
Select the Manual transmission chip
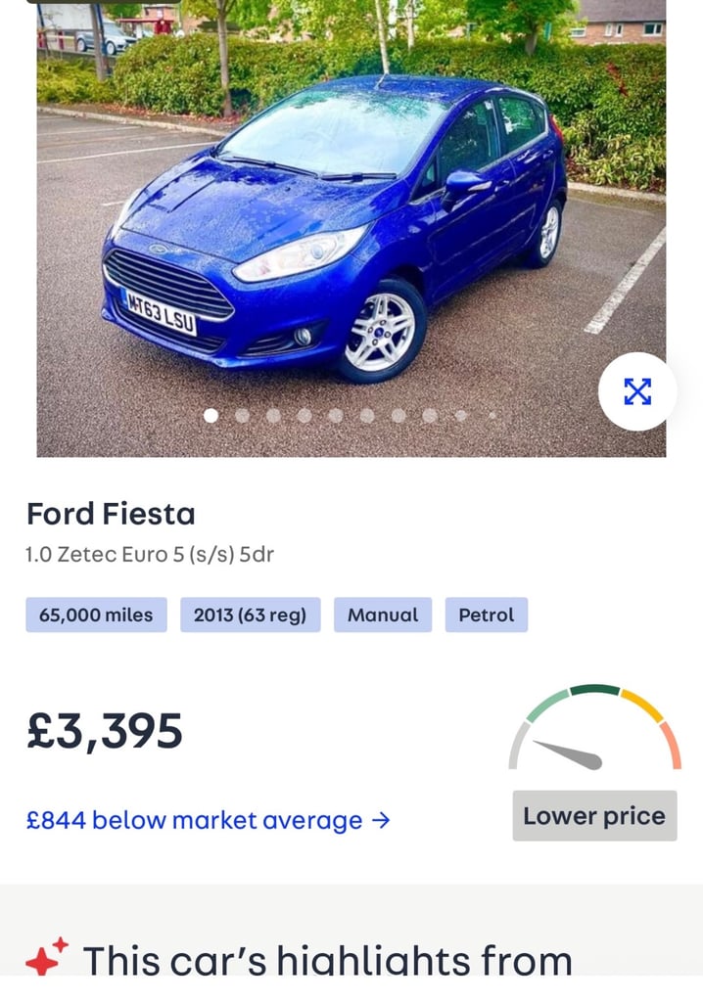click(382, 615)
